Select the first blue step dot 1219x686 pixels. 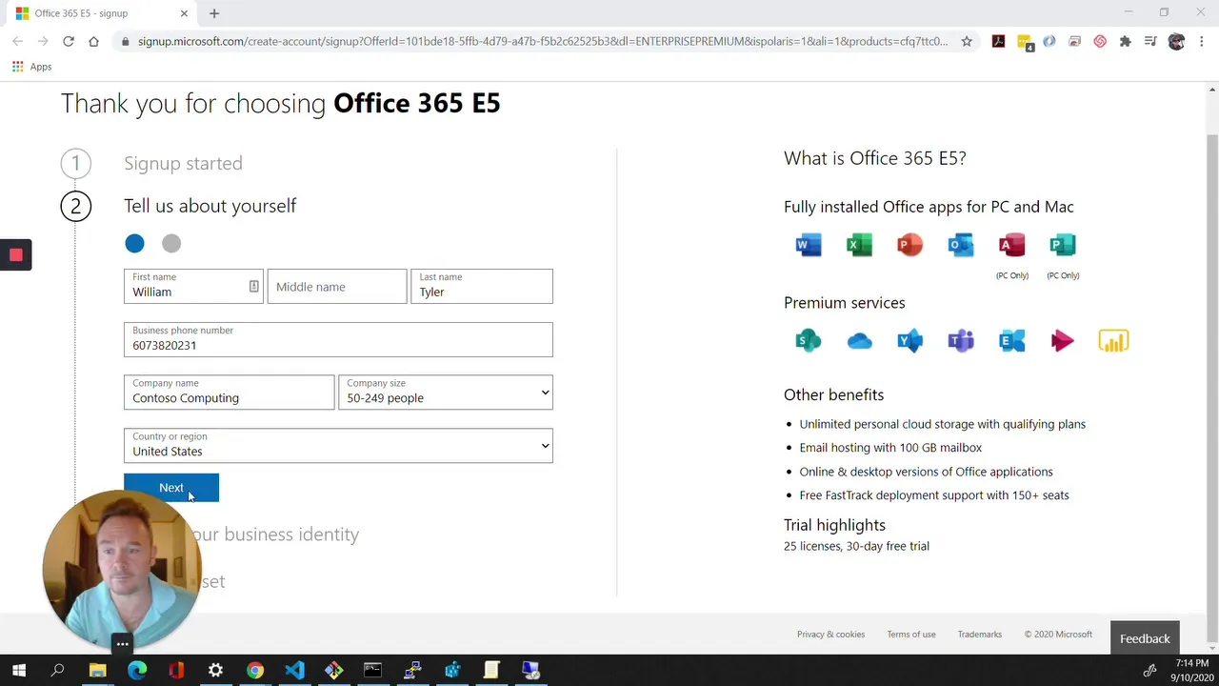coord(134,243)
